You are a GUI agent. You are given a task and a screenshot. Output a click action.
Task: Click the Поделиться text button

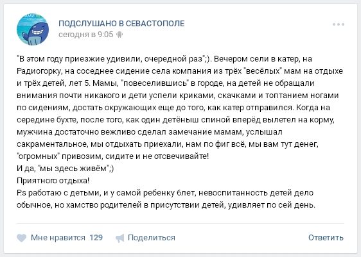point(152,238)
